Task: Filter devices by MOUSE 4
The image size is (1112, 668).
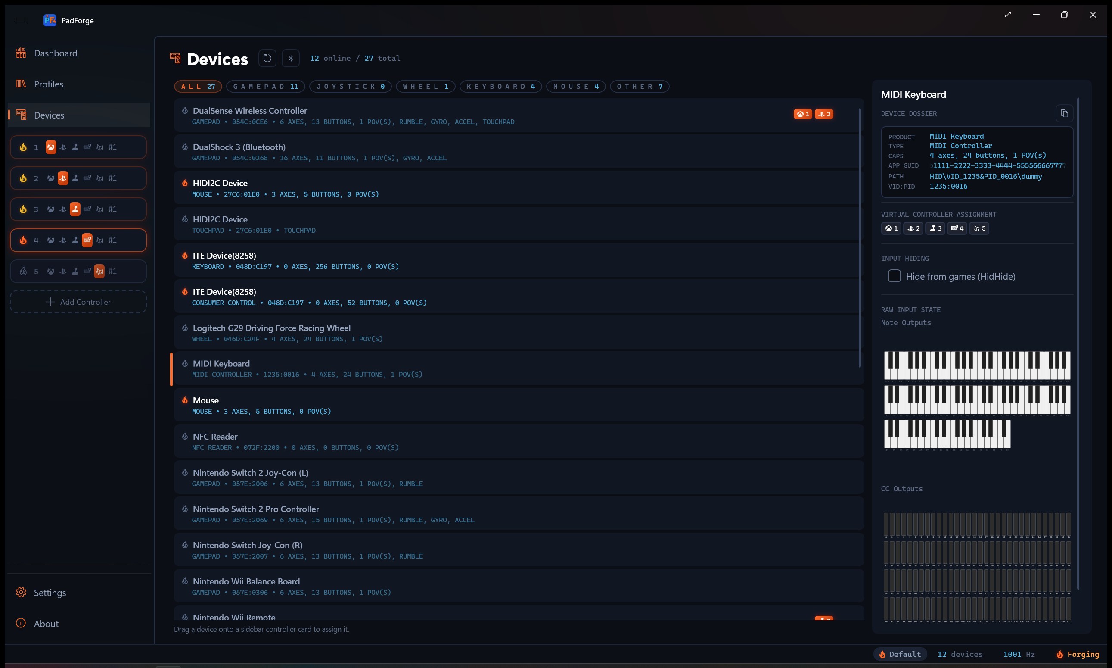Action: (576, 87)
